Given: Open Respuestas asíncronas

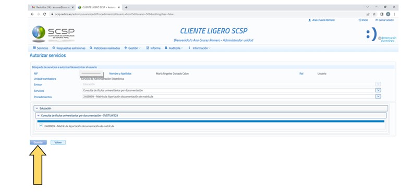Looking at the screenshot, I should 69,48.
